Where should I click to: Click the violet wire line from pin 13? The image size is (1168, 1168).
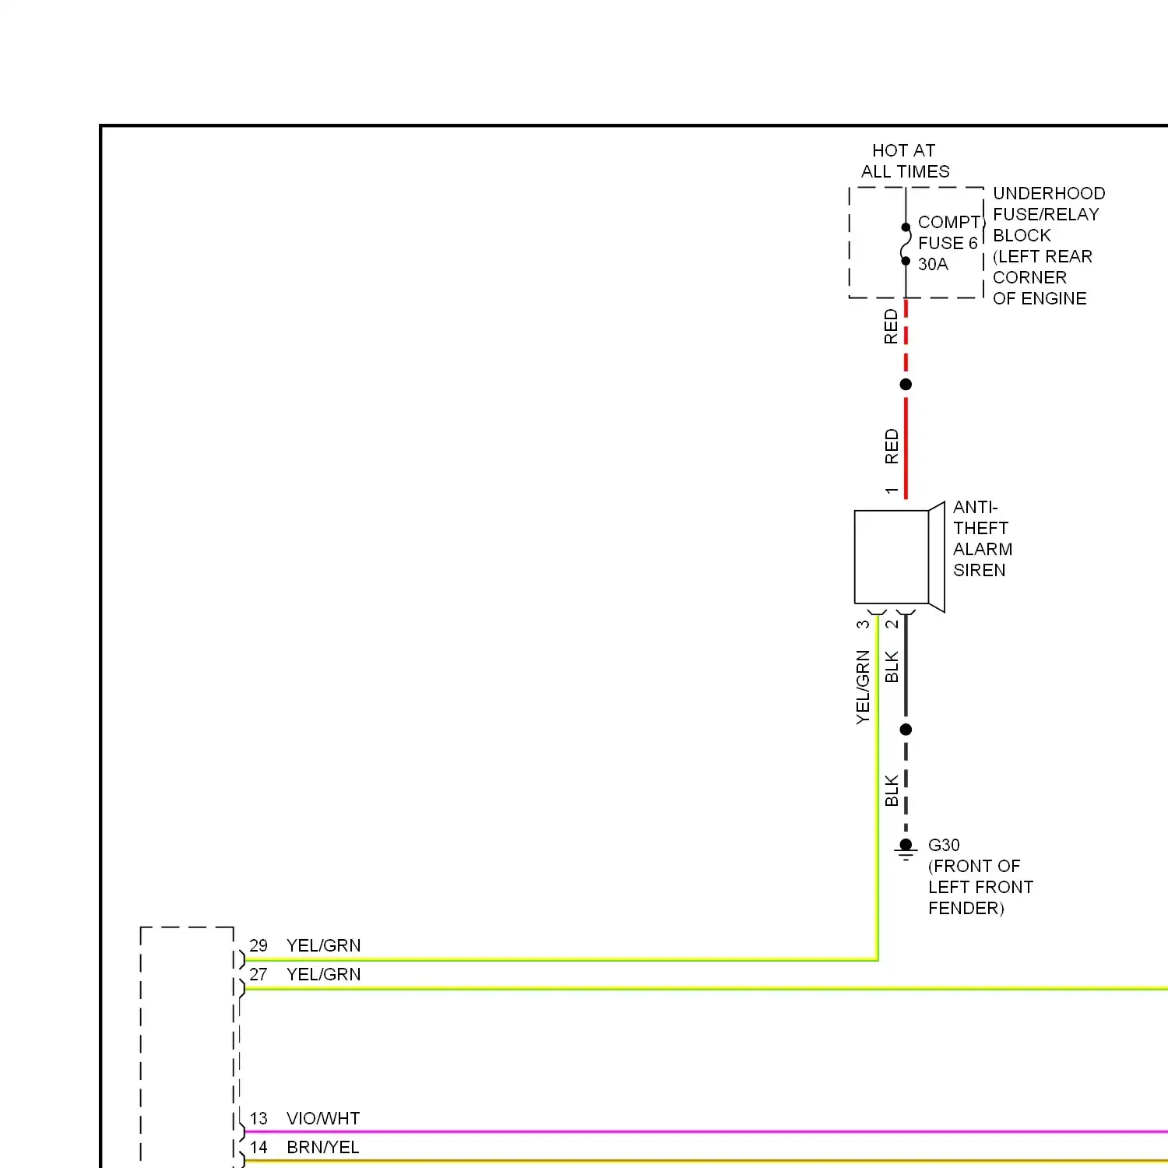coord(706,1132)
